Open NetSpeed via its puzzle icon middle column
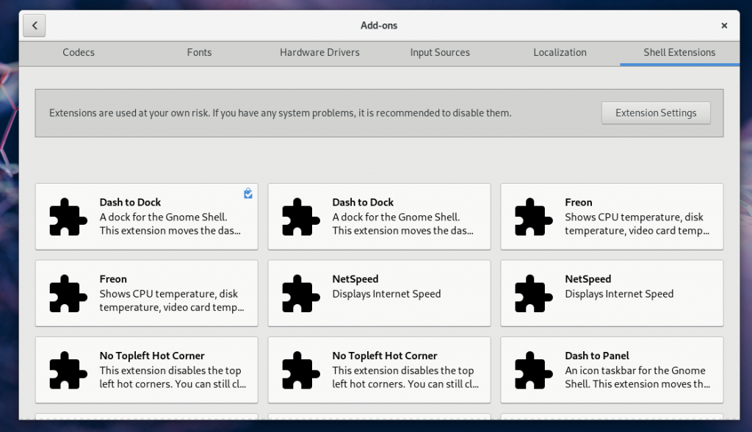The image size is (752, 432). pyautogui.click(x=300, y=293)
